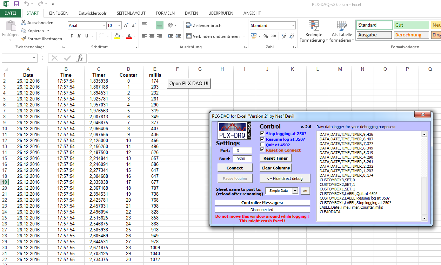Open the font size dropdown
The height and width of the screenshot is (265, 441).
point(119,26)
